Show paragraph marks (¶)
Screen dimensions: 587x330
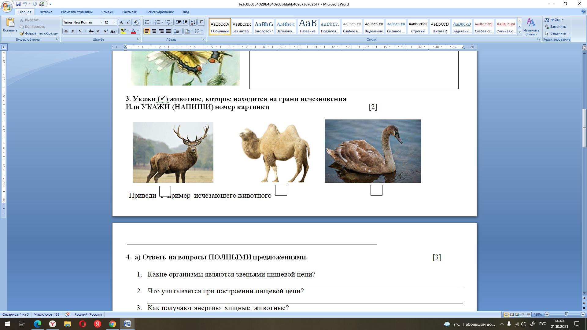click(201, 22)
